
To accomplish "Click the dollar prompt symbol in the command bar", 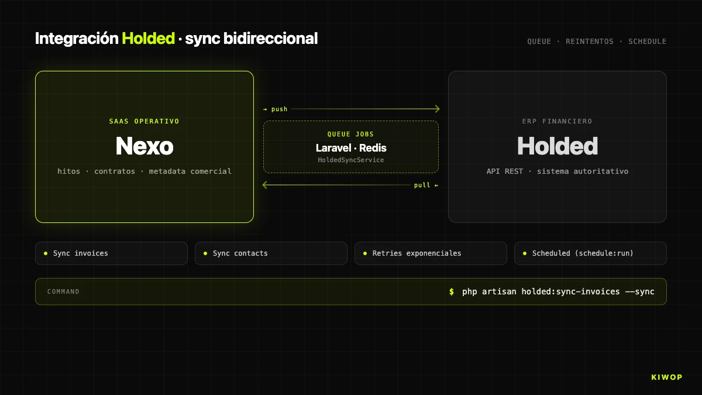I will 450,291.
